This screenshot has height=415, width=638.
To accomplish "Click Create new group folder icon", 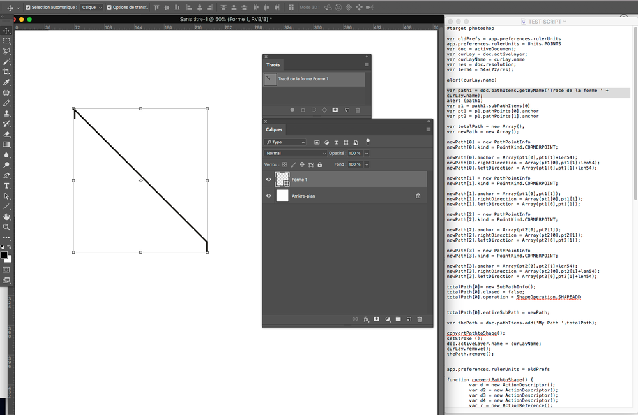I will [399, 319].
